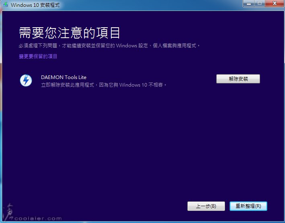The height and width of the screenshot is (223, 285).
Task: Close the Windows 10 setup window
Action: (275, 4)
